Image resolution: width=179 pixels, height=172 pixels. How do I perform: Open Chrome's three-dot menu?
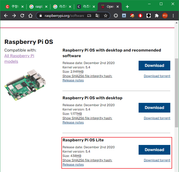pos(173,16)
